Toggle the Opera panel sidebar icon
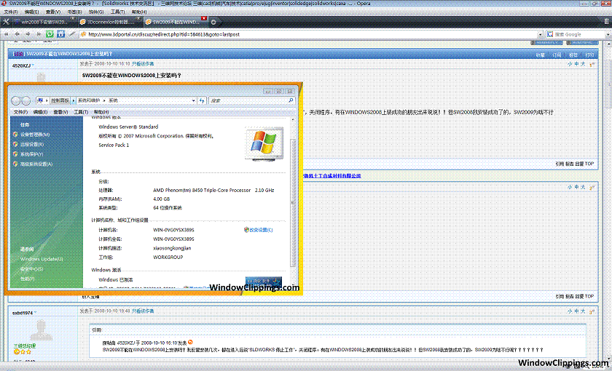The width and height of the screenshot is (612, 371). pyautogui.click(x=6, y=22)
